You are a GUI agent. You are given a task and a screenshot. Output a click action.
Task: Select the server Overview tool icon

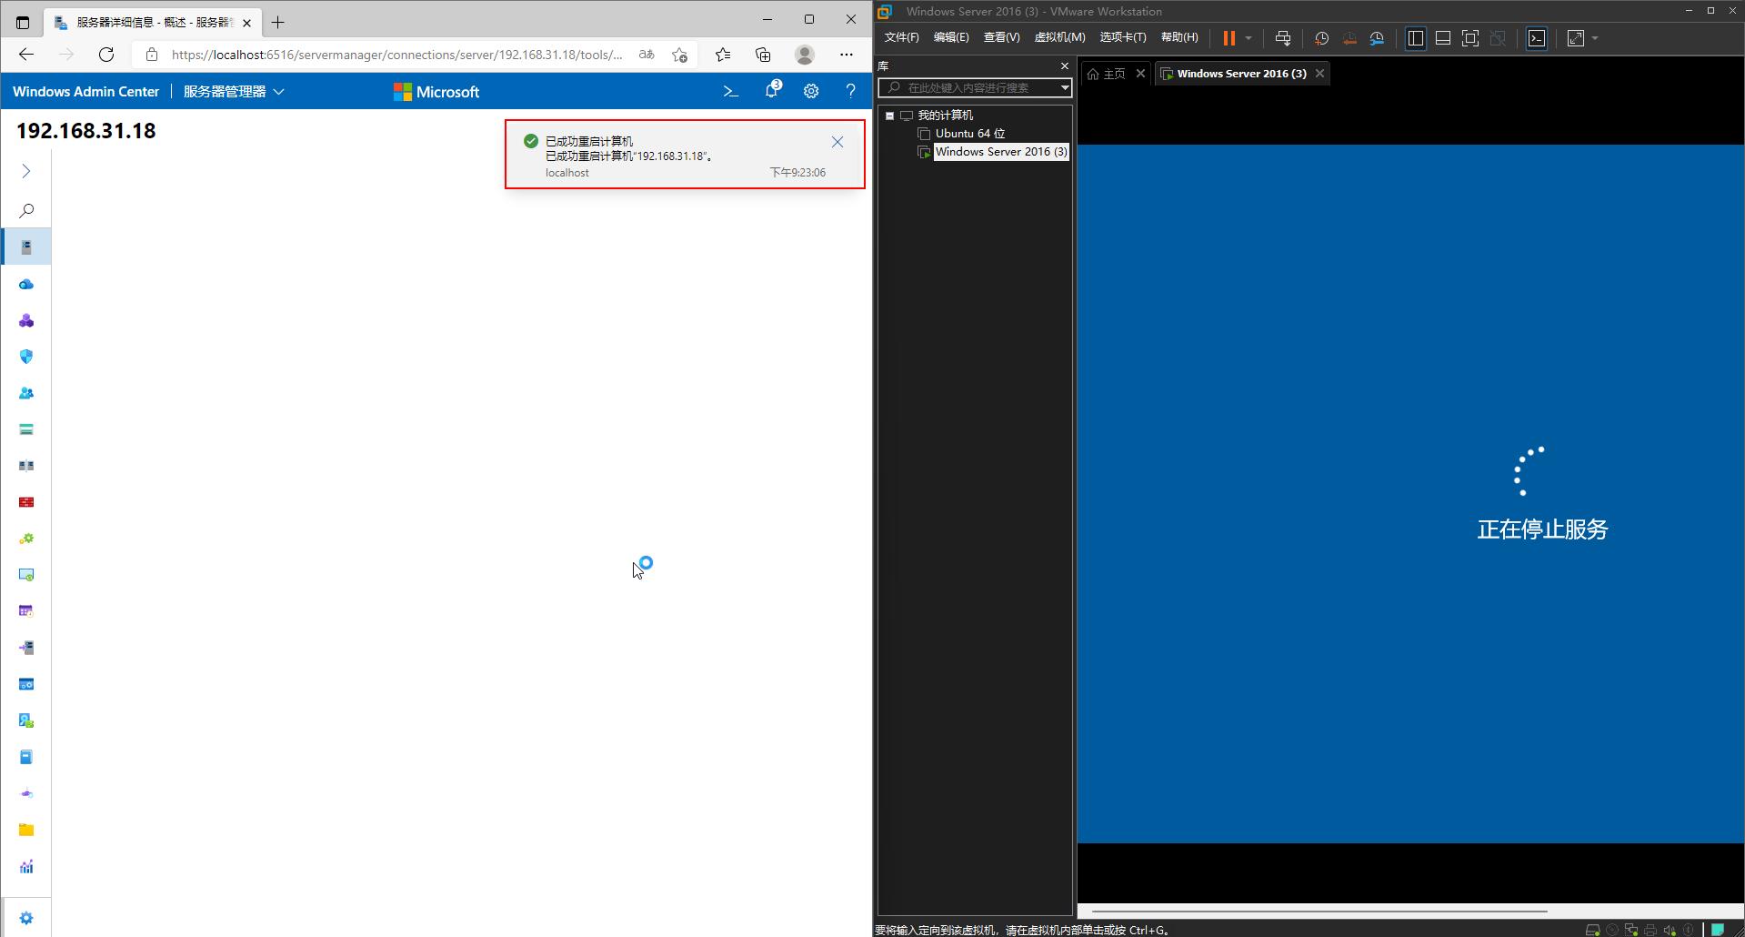[x=26, y=247]
